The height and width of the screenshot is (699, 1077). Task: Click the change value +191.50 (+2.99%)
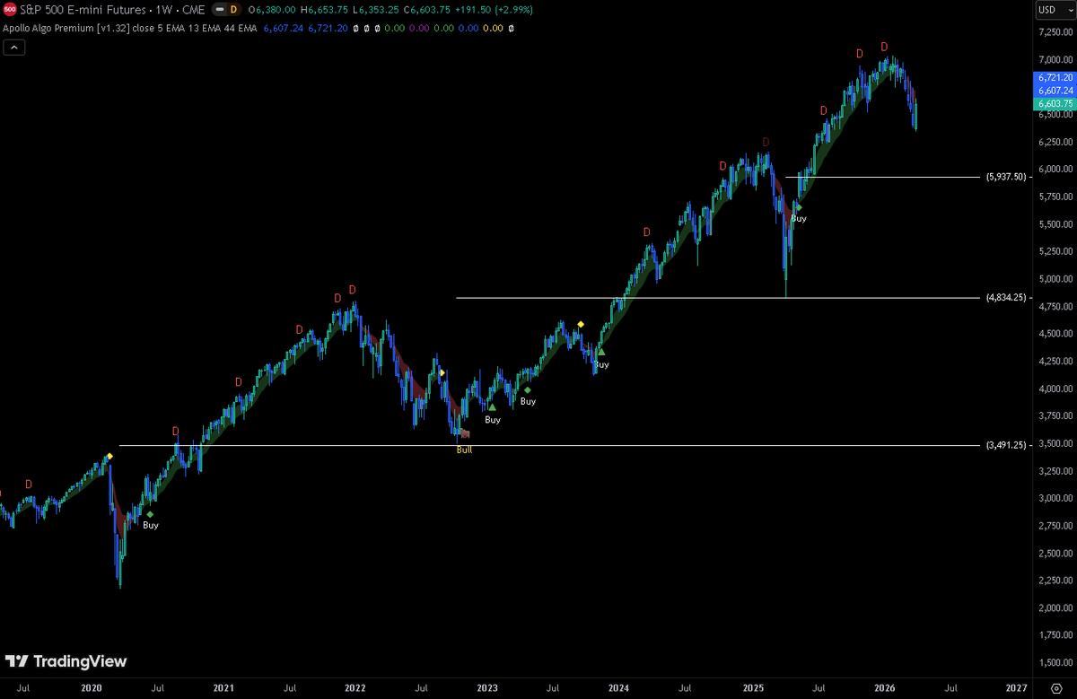496,9
